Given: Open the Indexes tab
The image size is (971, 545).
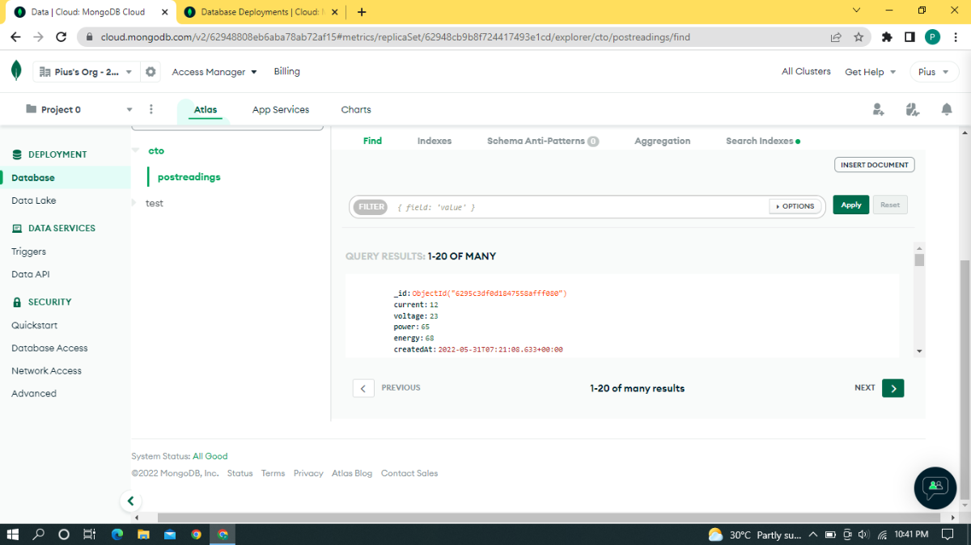Looking at the screenshot, I should tap(435, 141).
